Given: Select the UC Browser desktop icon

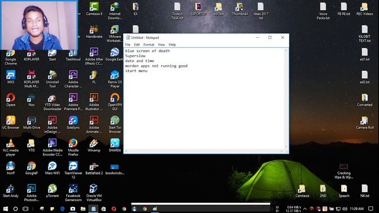Looking at the screenshot, I should point(11,122).
